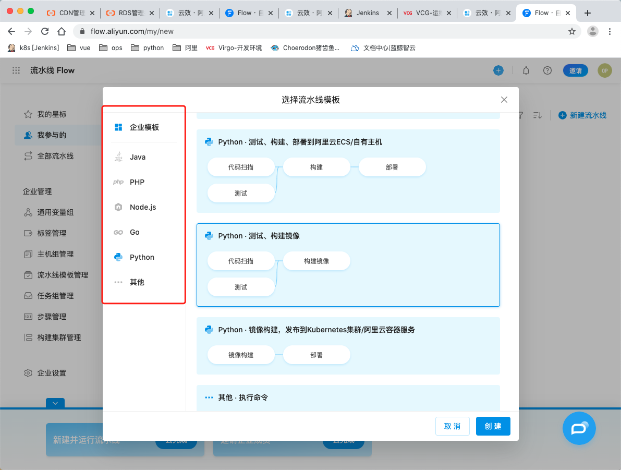The image size is (621, 470).
Task: Click 代码扫描 stage in ECS template
Action: [241, 167]
